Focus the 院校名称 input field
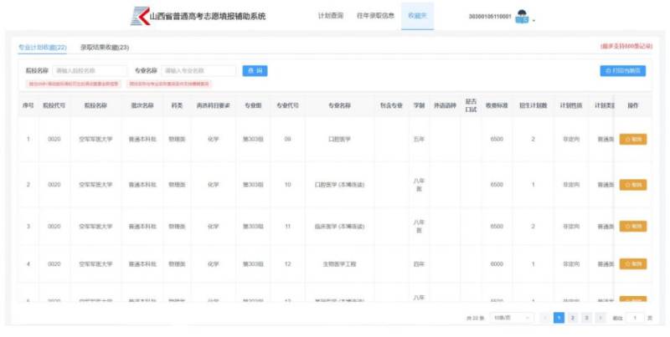This screenshot has height=337, width=670. coord(90,71)
